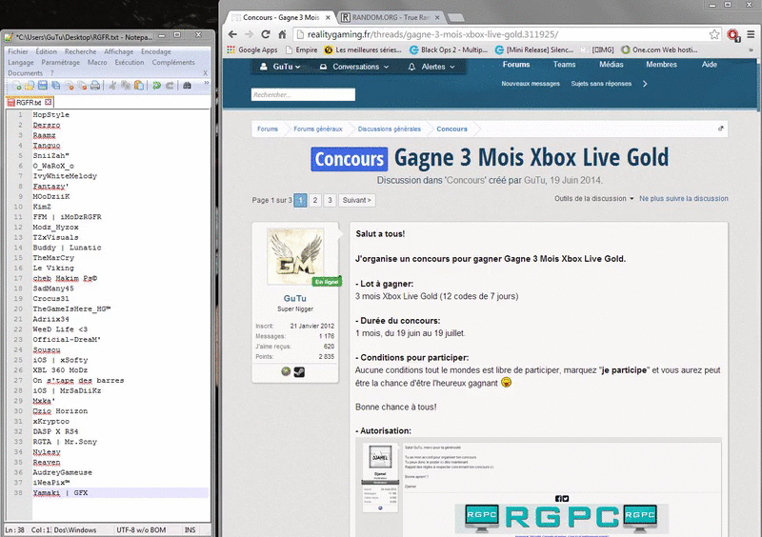This screenshot has width=762, height=537.
Task: Click the Google Apps bookmark
Action: coord(252,50)
